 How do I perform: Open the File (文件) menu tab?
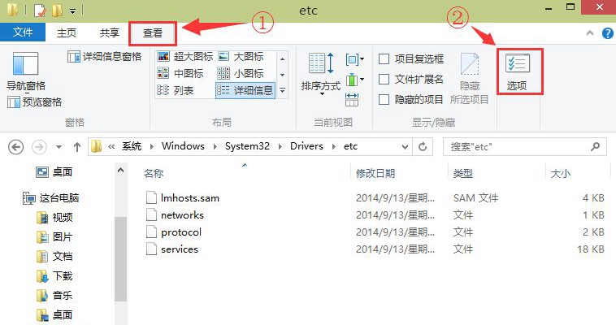coord(23,32)
